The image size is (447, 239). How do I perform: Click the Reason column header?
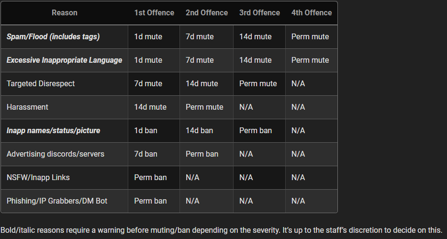[64, 13]
